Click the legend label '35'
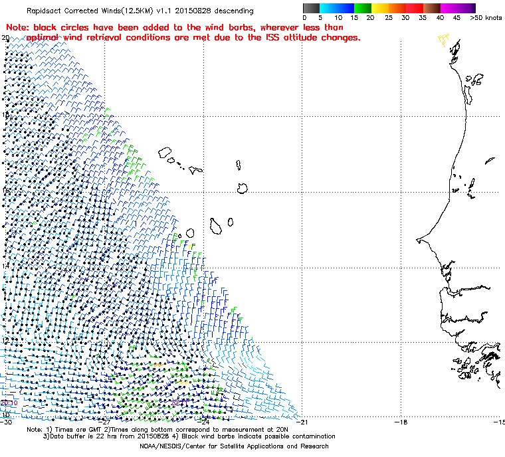505x457 pixels. pyautogui.click(x=423, y=18)
